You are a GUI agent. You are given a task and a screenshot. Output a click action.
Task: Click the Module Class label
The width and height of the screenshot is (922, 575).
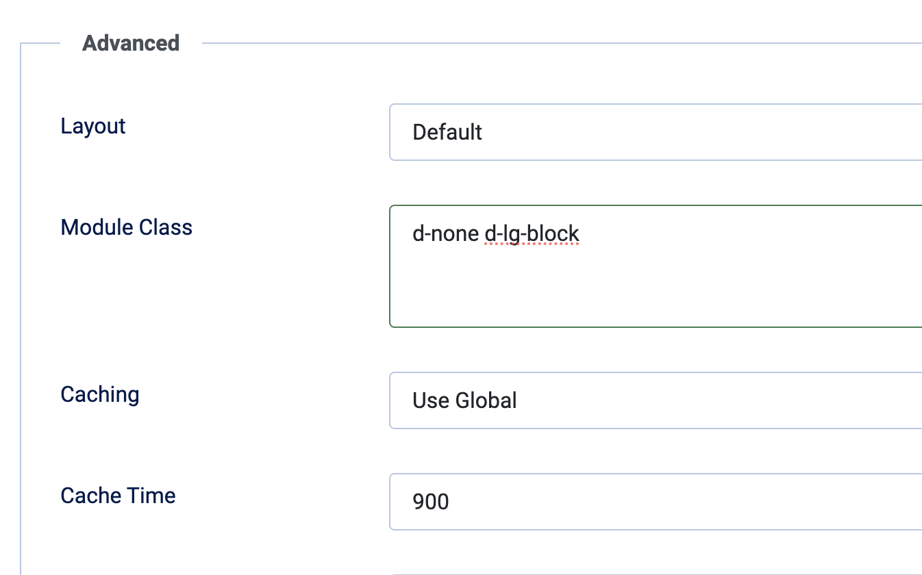[127, 227]
